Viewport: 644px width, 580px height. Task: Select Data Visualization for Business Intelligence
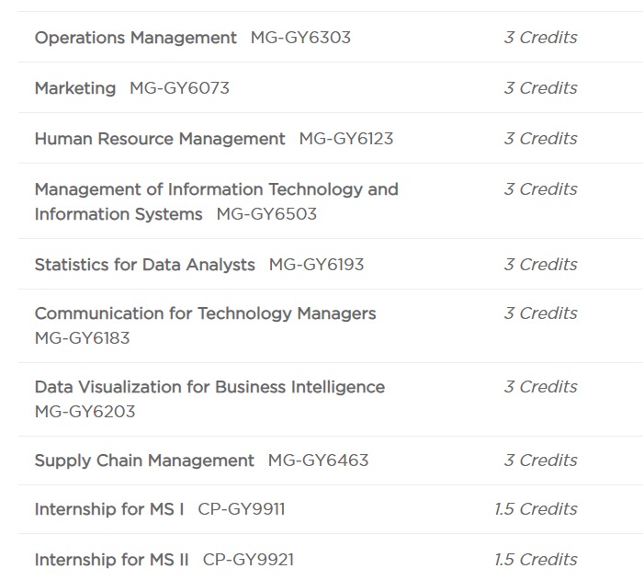[209, 387]
